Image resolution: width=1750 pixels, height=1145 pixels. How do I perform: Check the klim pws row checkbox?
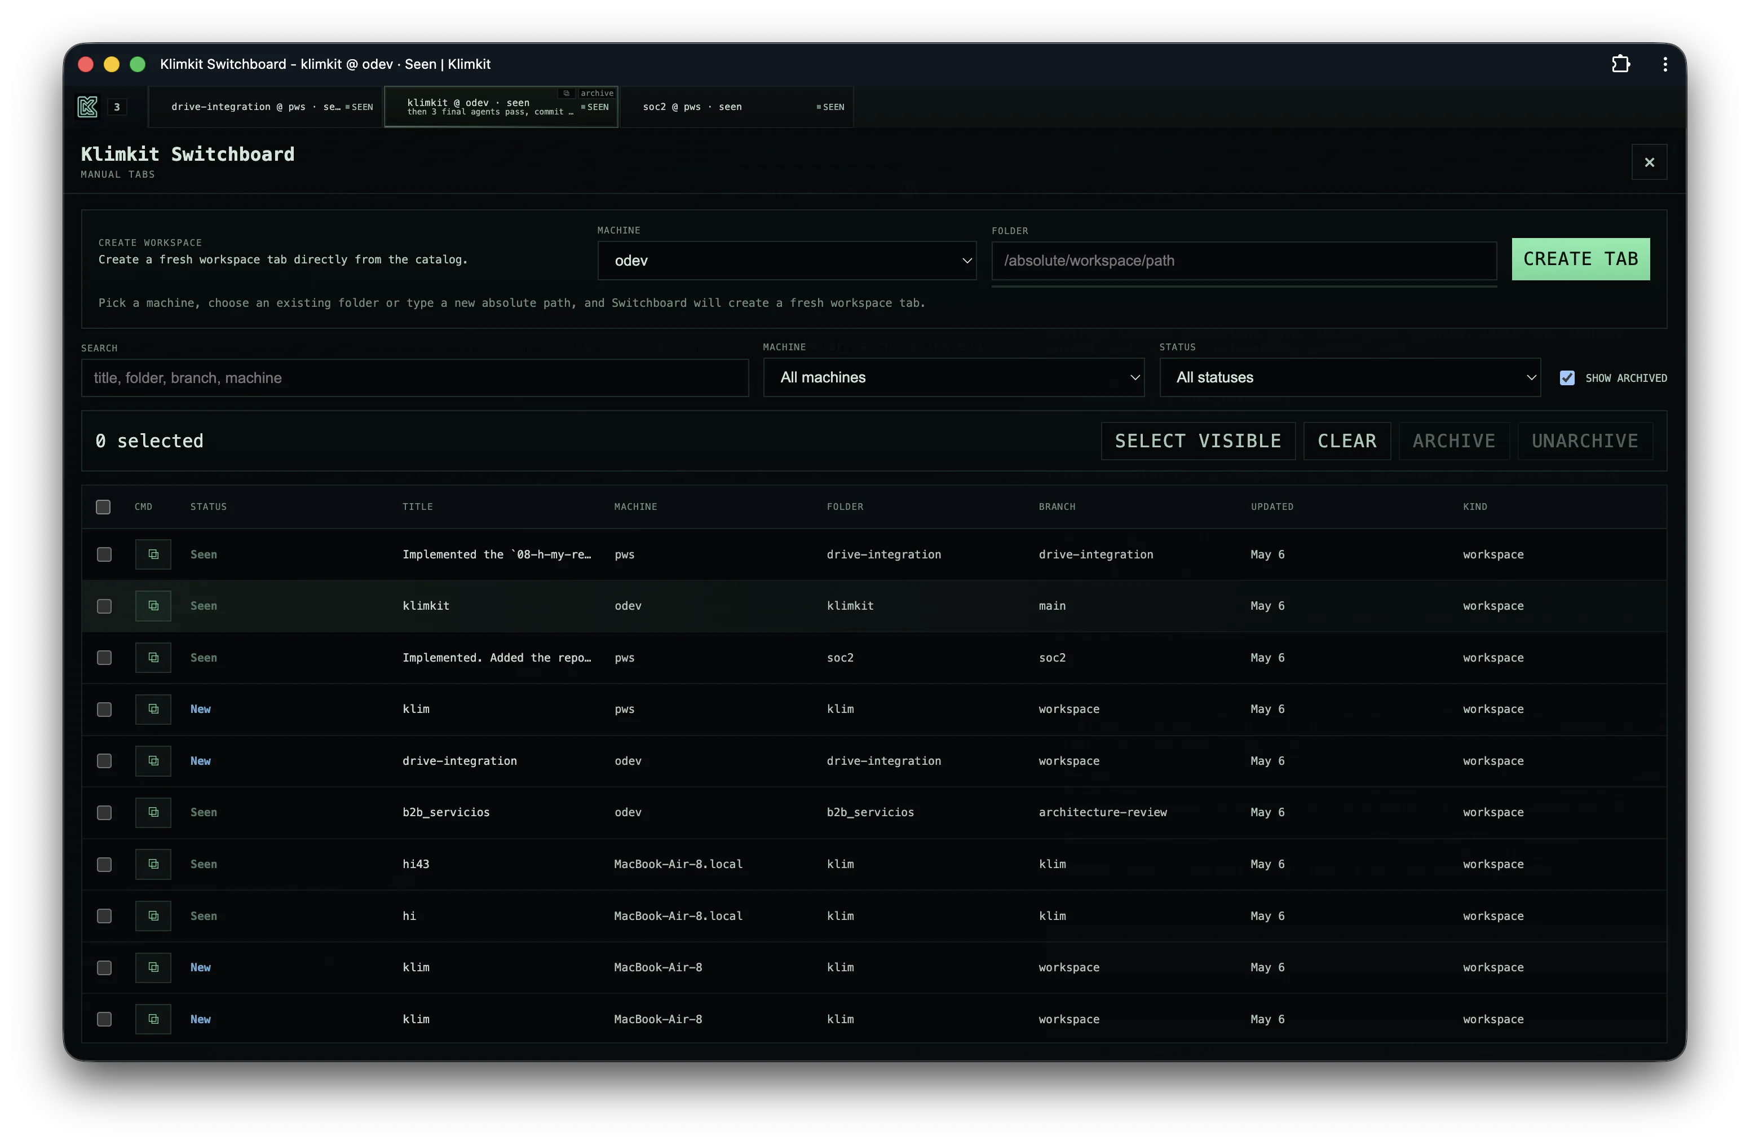[x=104, y=709]
